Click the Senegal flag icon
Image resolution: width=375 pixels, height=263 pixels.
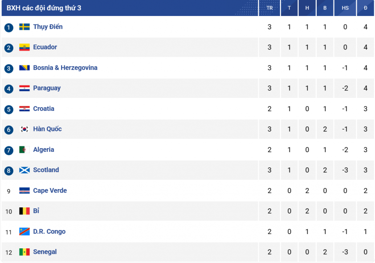click(x=24, y=252)
